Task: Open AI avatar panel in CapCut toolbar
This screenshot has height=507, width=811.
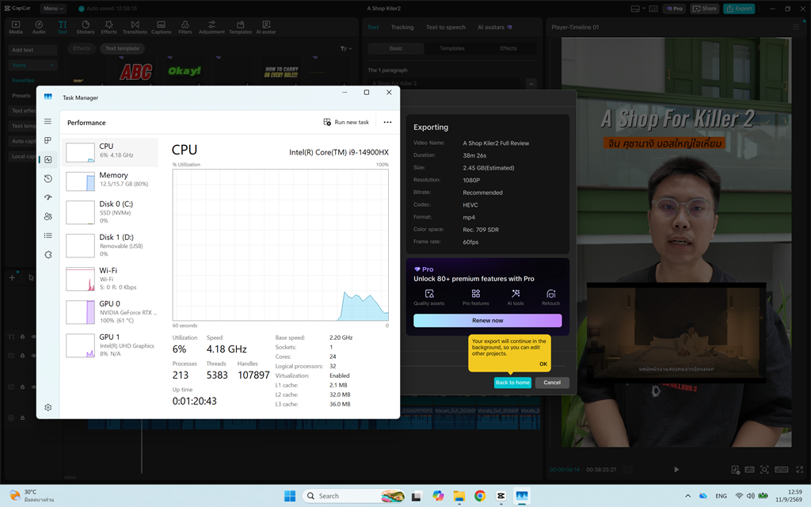Action: [266, 28]
